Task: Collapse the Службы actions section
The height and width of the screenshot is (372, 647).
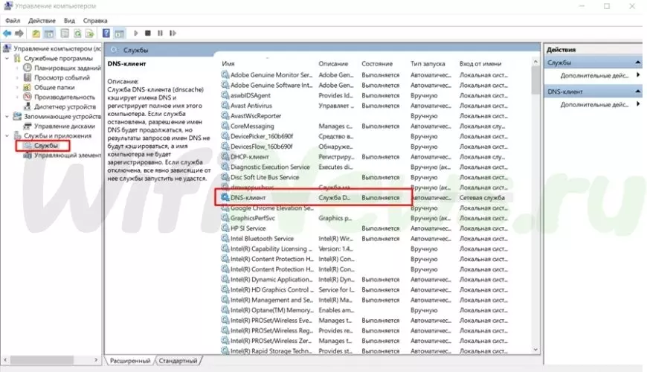Action: (637, 62)
